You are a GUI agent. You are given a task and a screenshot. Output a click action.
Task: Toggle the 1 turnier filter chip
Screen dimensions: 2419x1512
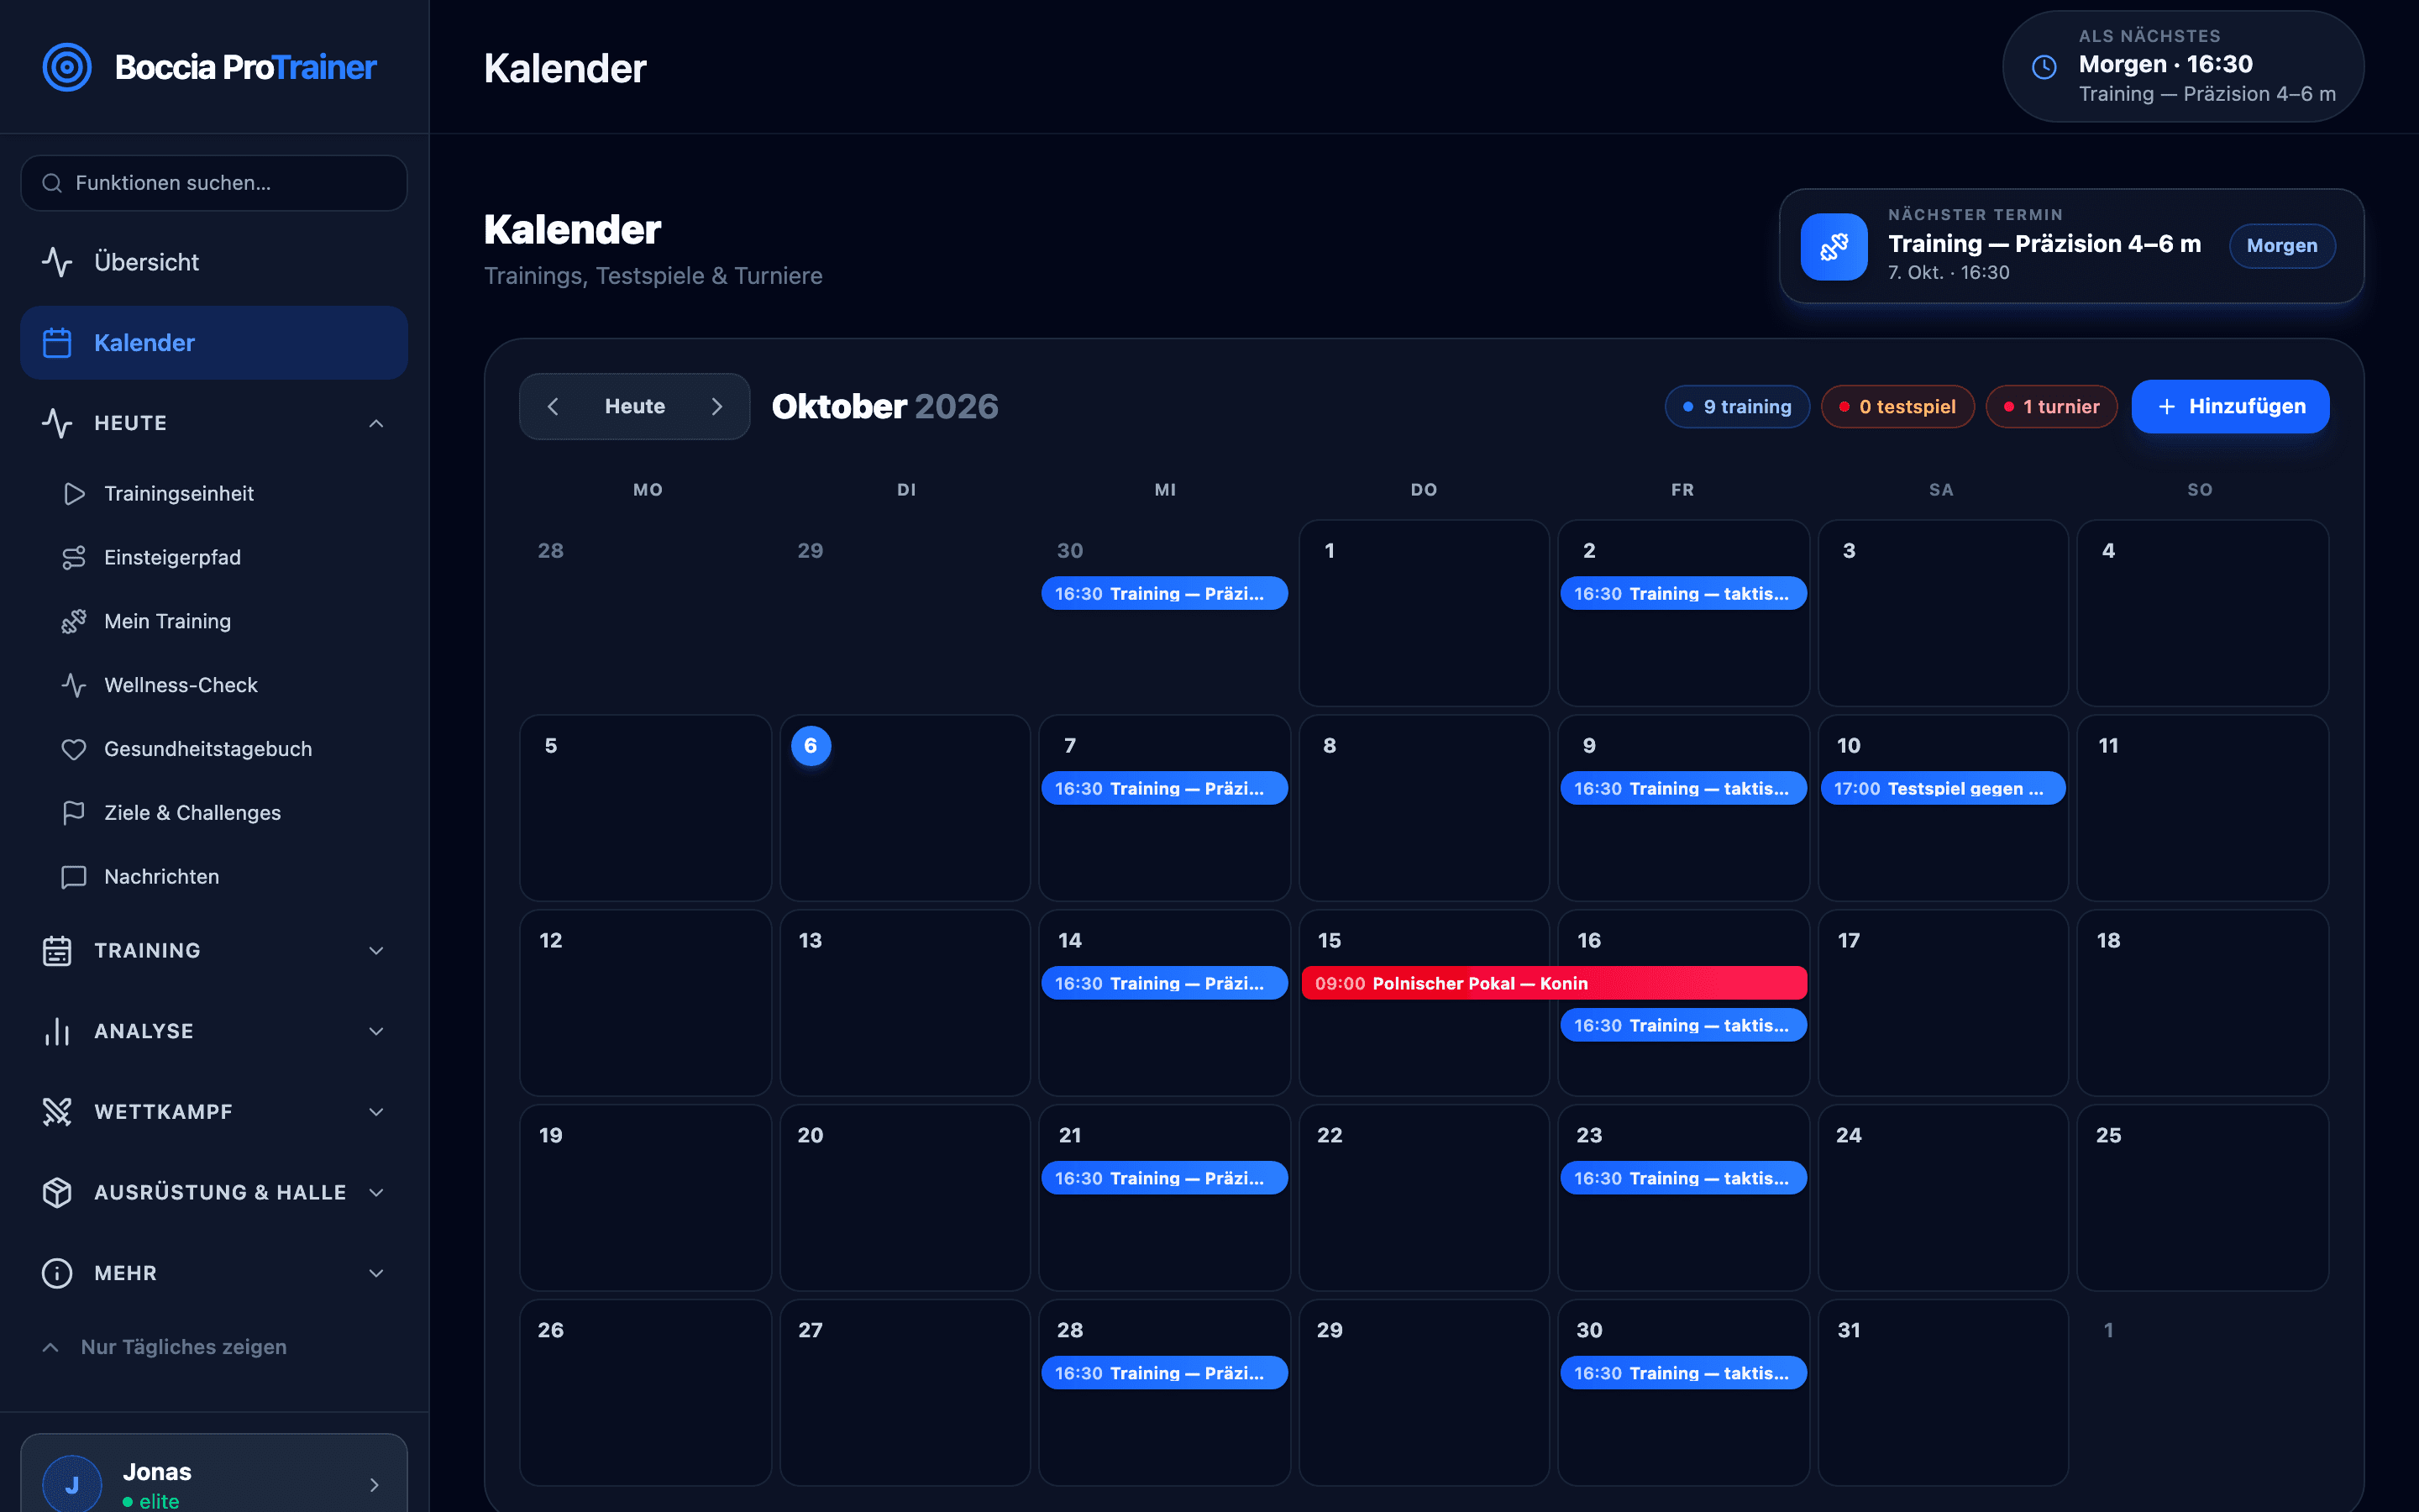pyautogui.click(x=2051, y=407)
